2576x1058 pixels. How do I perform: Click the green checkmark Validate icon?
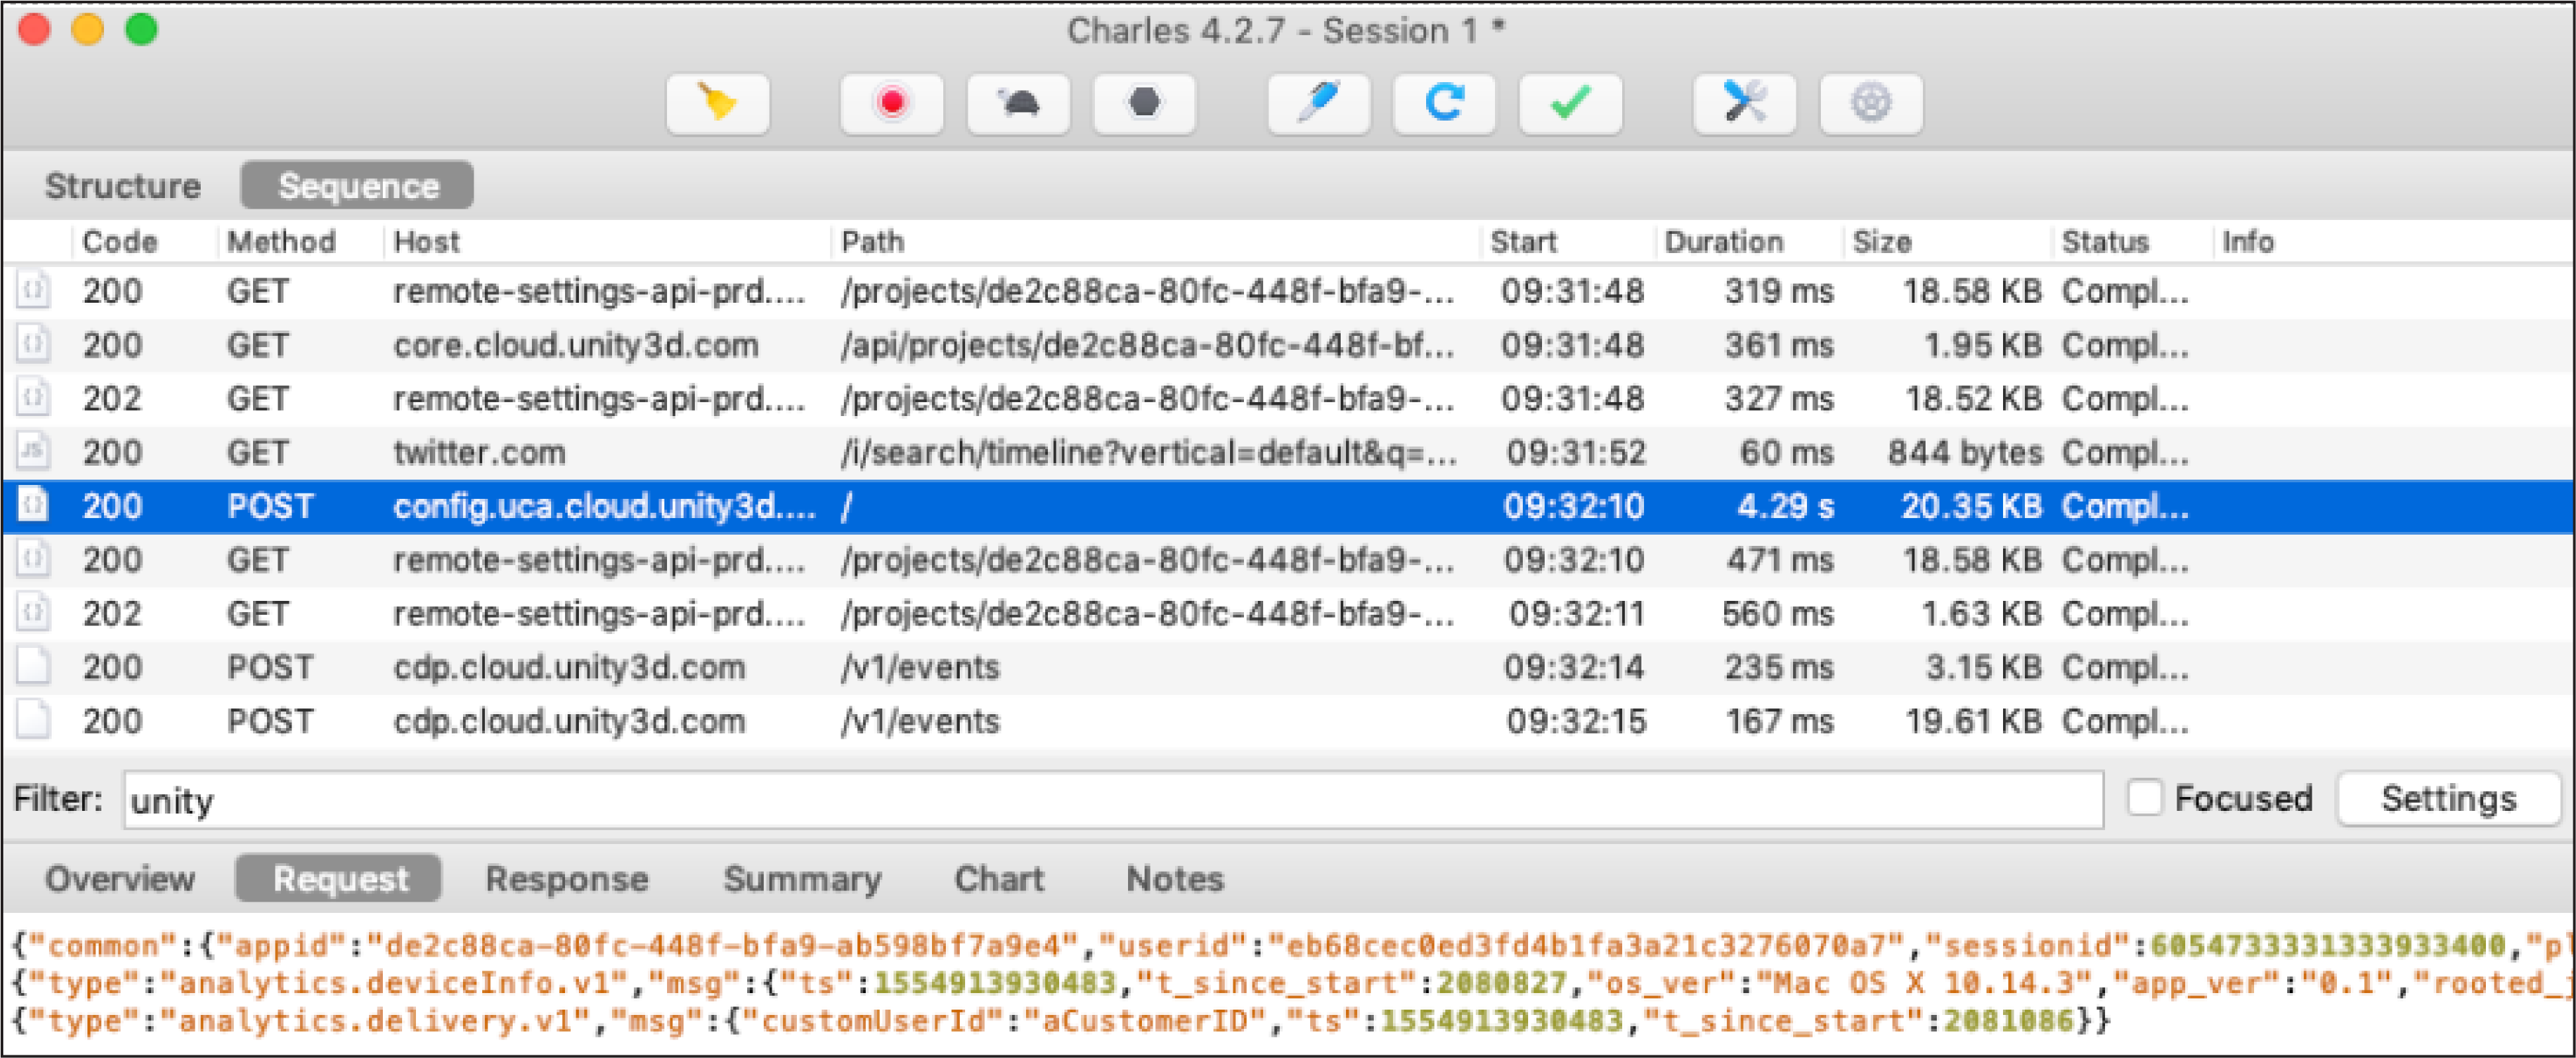pos(1570,103)
